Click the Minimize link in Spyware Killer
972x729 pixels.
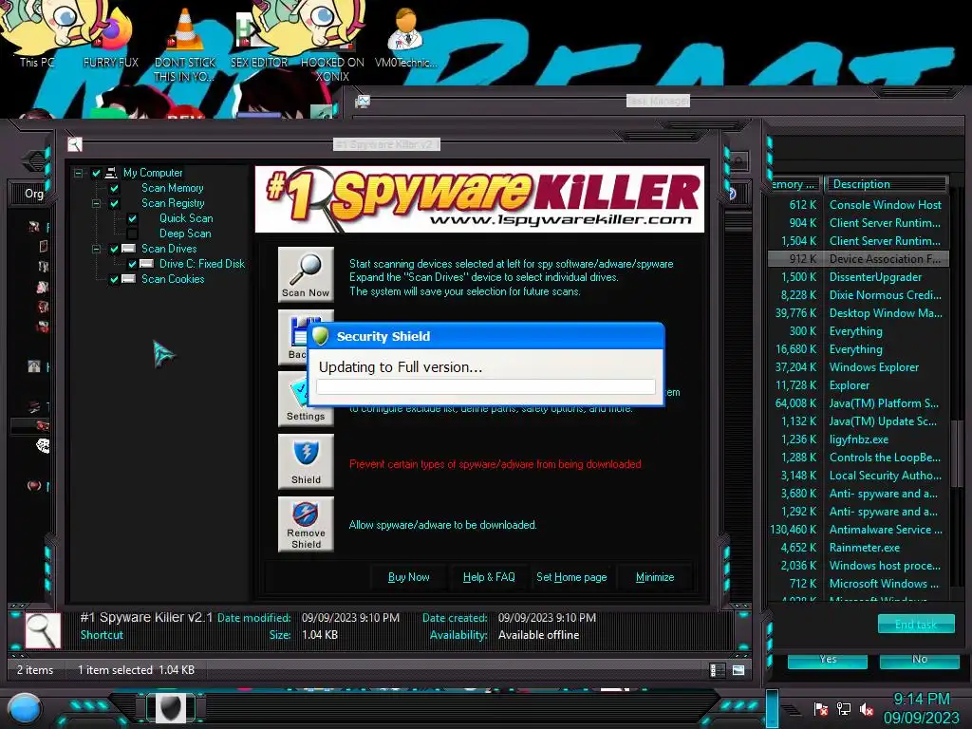tap(655, 577)
